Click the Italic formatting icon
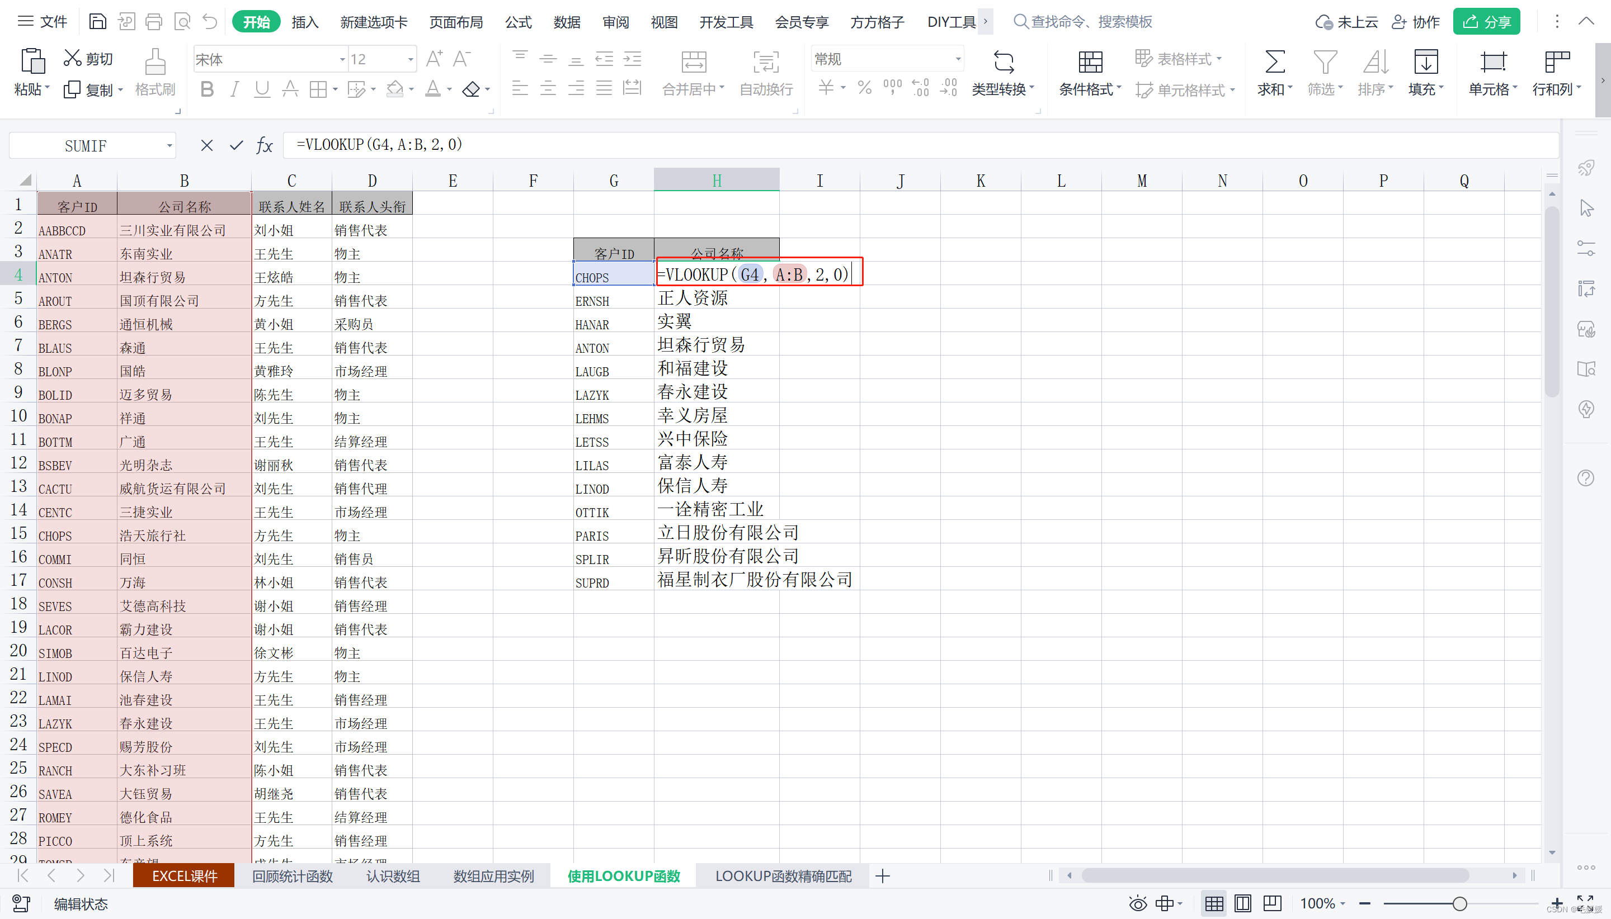Screen dimensions: 1611x919 [x=234, y=89]
